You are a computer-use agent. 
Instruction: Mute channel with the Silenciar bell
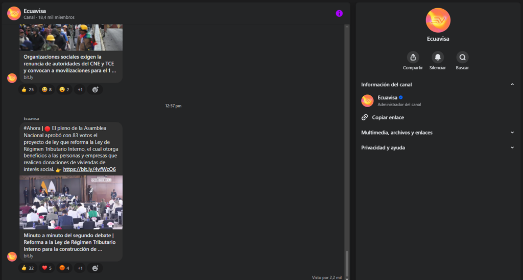pos(438,57)
